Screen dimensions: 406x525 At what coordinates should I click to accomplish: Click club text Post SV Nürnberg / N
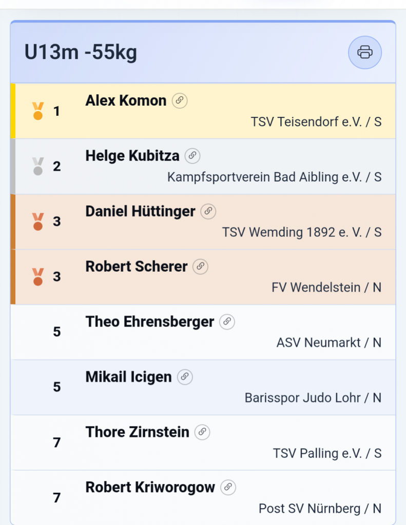pyautogui.click(x=320, y=509)
